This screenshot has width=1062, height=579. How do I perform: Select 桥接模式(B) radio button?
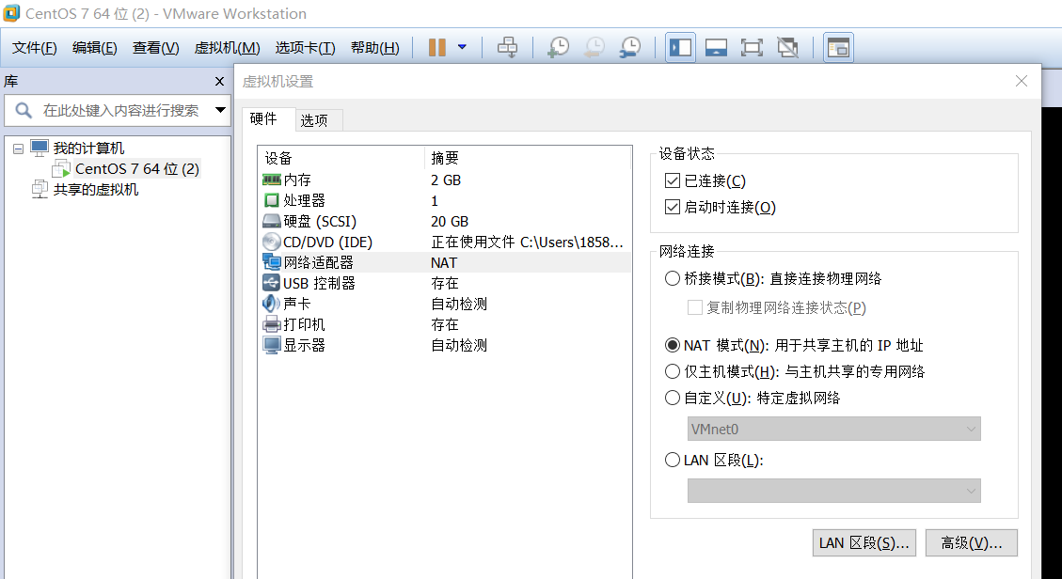point(672,278)
